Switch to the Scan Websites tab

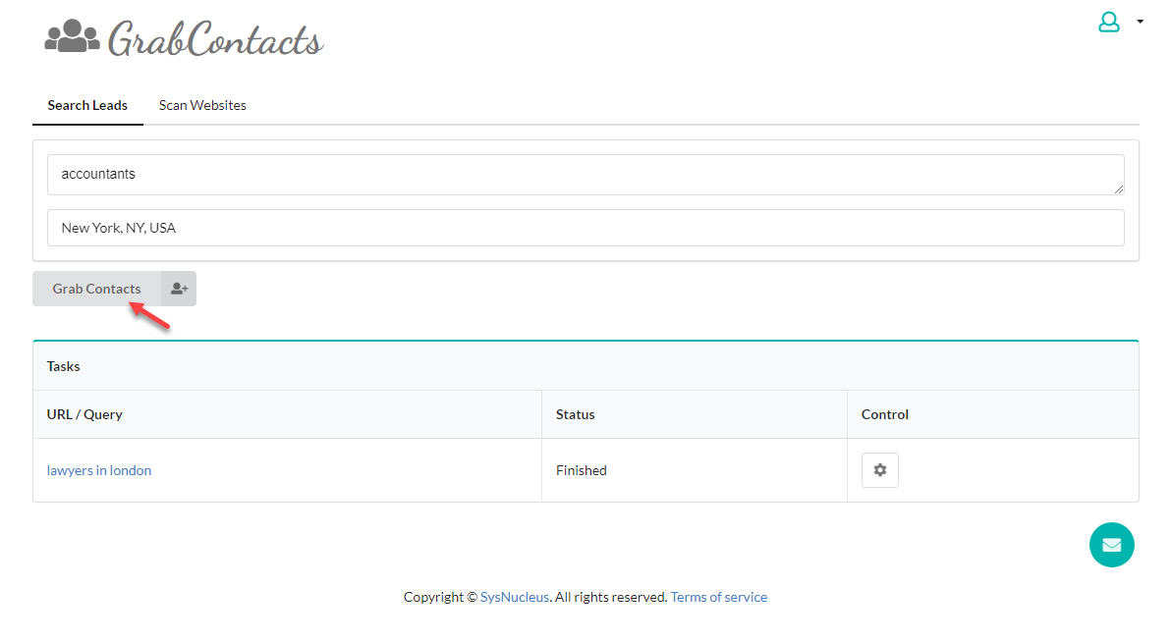tap(202, 105)
